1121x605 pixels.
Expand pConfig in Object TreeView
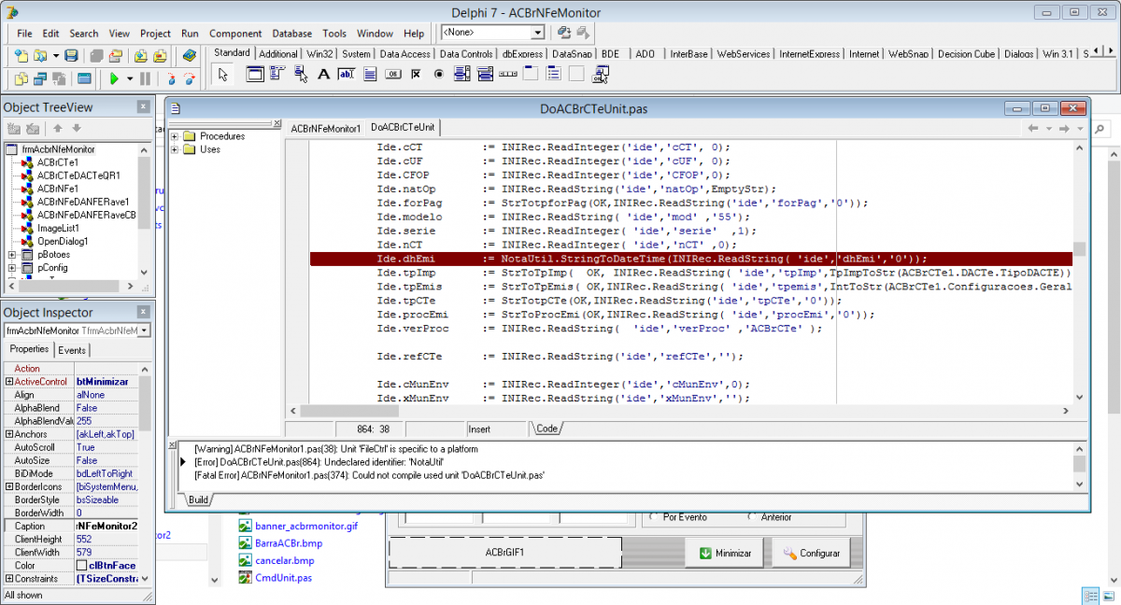(12, 267)
